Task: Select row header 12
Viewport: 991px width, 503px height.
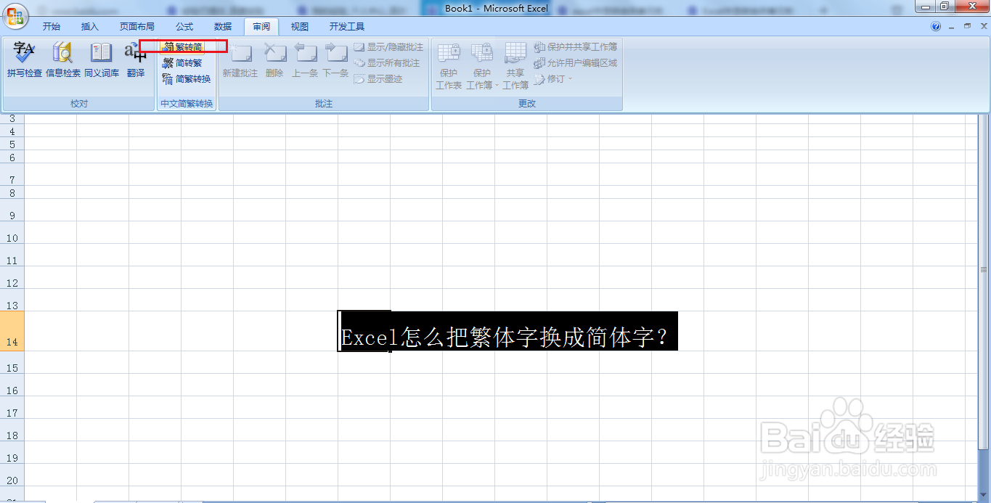Action: tap(12, 278)
